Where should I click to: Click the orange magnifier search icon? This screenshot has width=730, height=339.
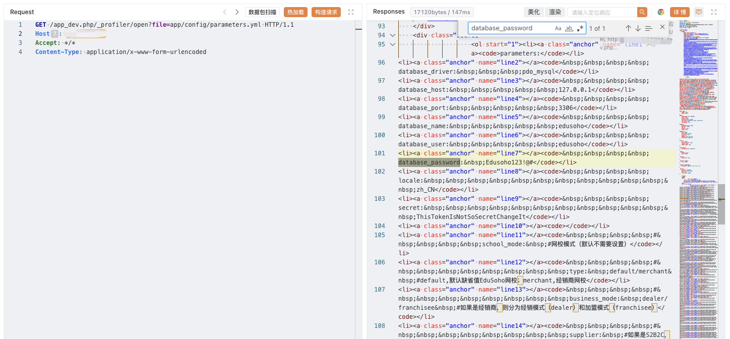642,12
